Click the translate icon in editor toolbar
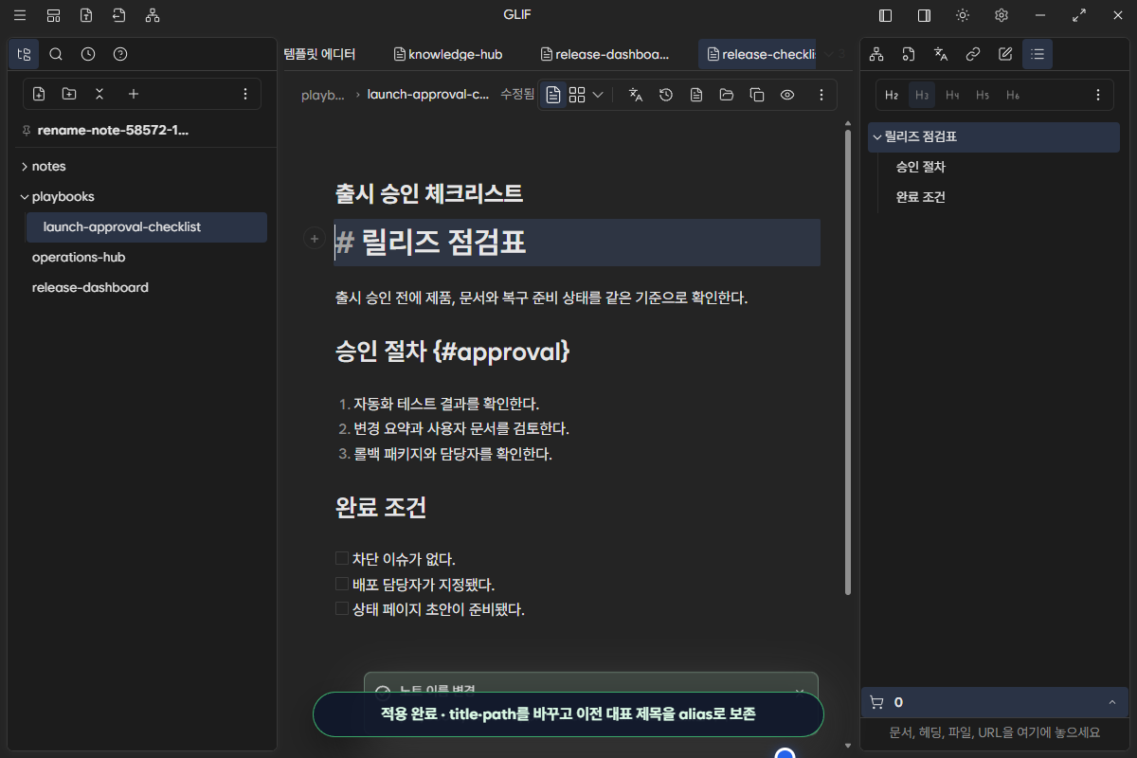Image resolution: width=1137 pixels, height=758 pixels. (x=636, y=95)
